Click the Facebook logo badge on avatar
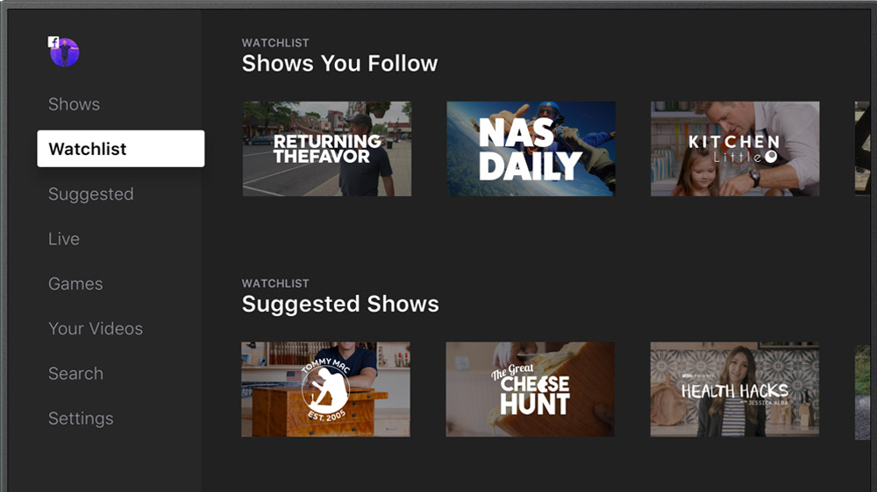The image size is (877, 492). (x=53, y=42)
